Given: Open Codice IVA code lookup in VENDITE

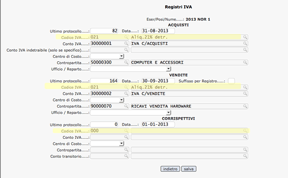Looking at the screenshot, I should coord(126,88).
